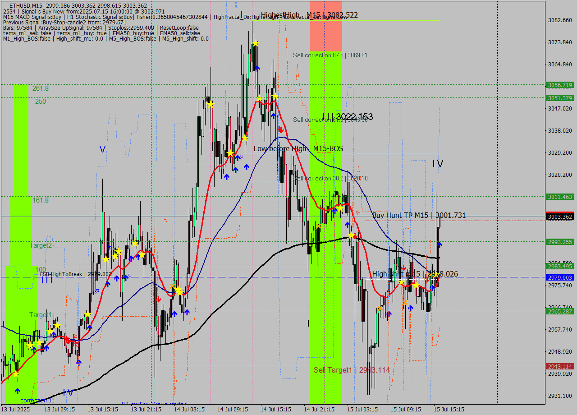
Task: Click the red sell zone rectangle at top
Action: (x=325, y=32)
